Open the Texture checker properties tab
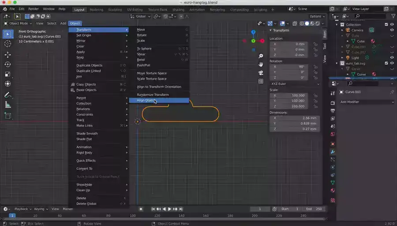This screenshot has width=397, height=226. click(x=333, y=200)
